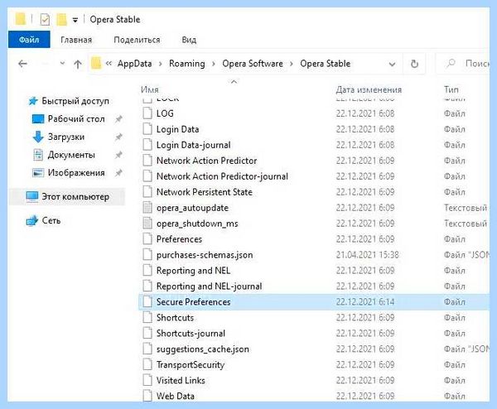Click the Back navigation arrow
The width and height of the screenshot is (497, 409).
(x=22, y=64)
